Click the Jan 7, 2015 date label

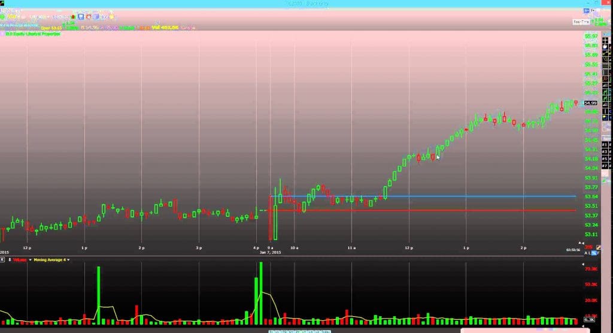[270, 252]
